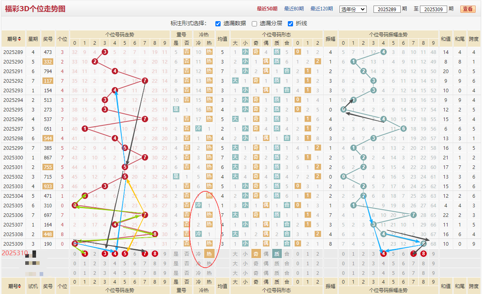Viewport: 484px width, 294px height.
Task: Click highlighted prize number 933
Action: click(x=48, y=186)
